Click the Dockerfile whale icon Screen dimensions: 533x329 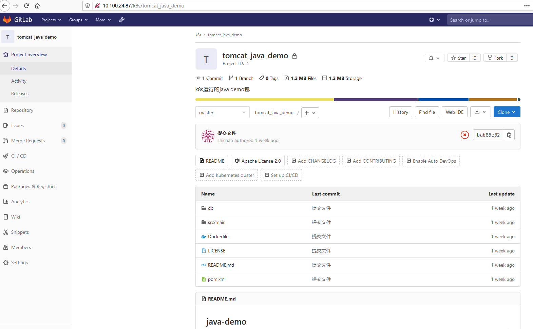coord(204,237)
